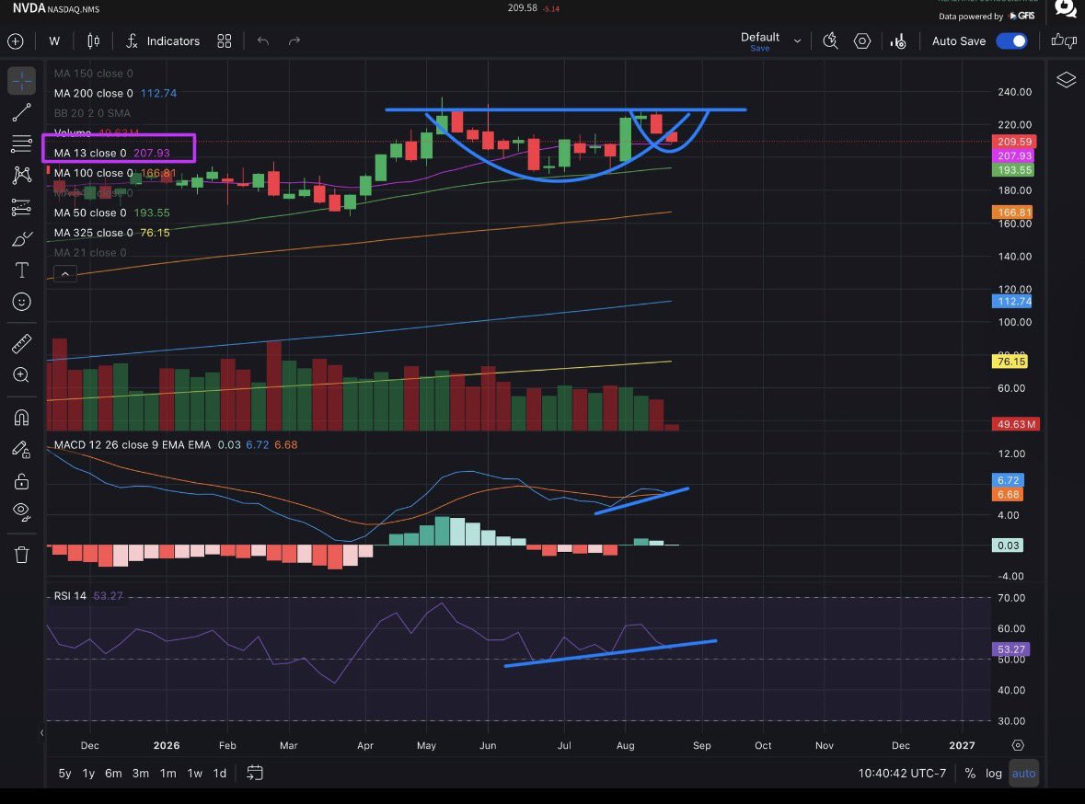Add a symbol with the plus icon

16,41
